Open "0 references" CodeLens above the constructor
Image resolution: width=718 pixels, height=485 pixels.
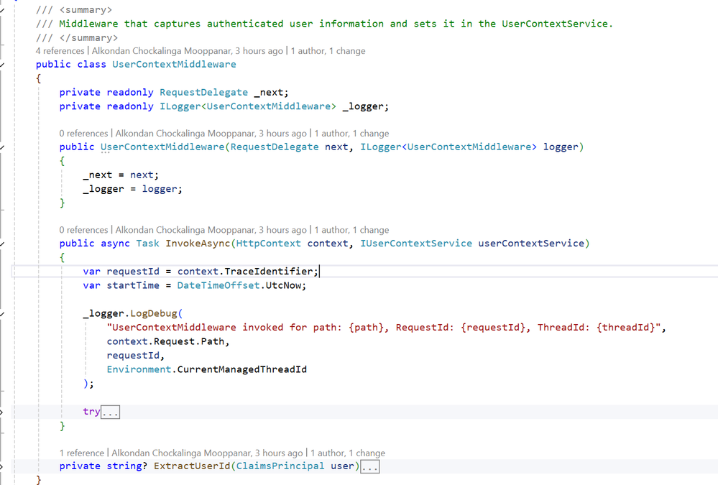83,133
